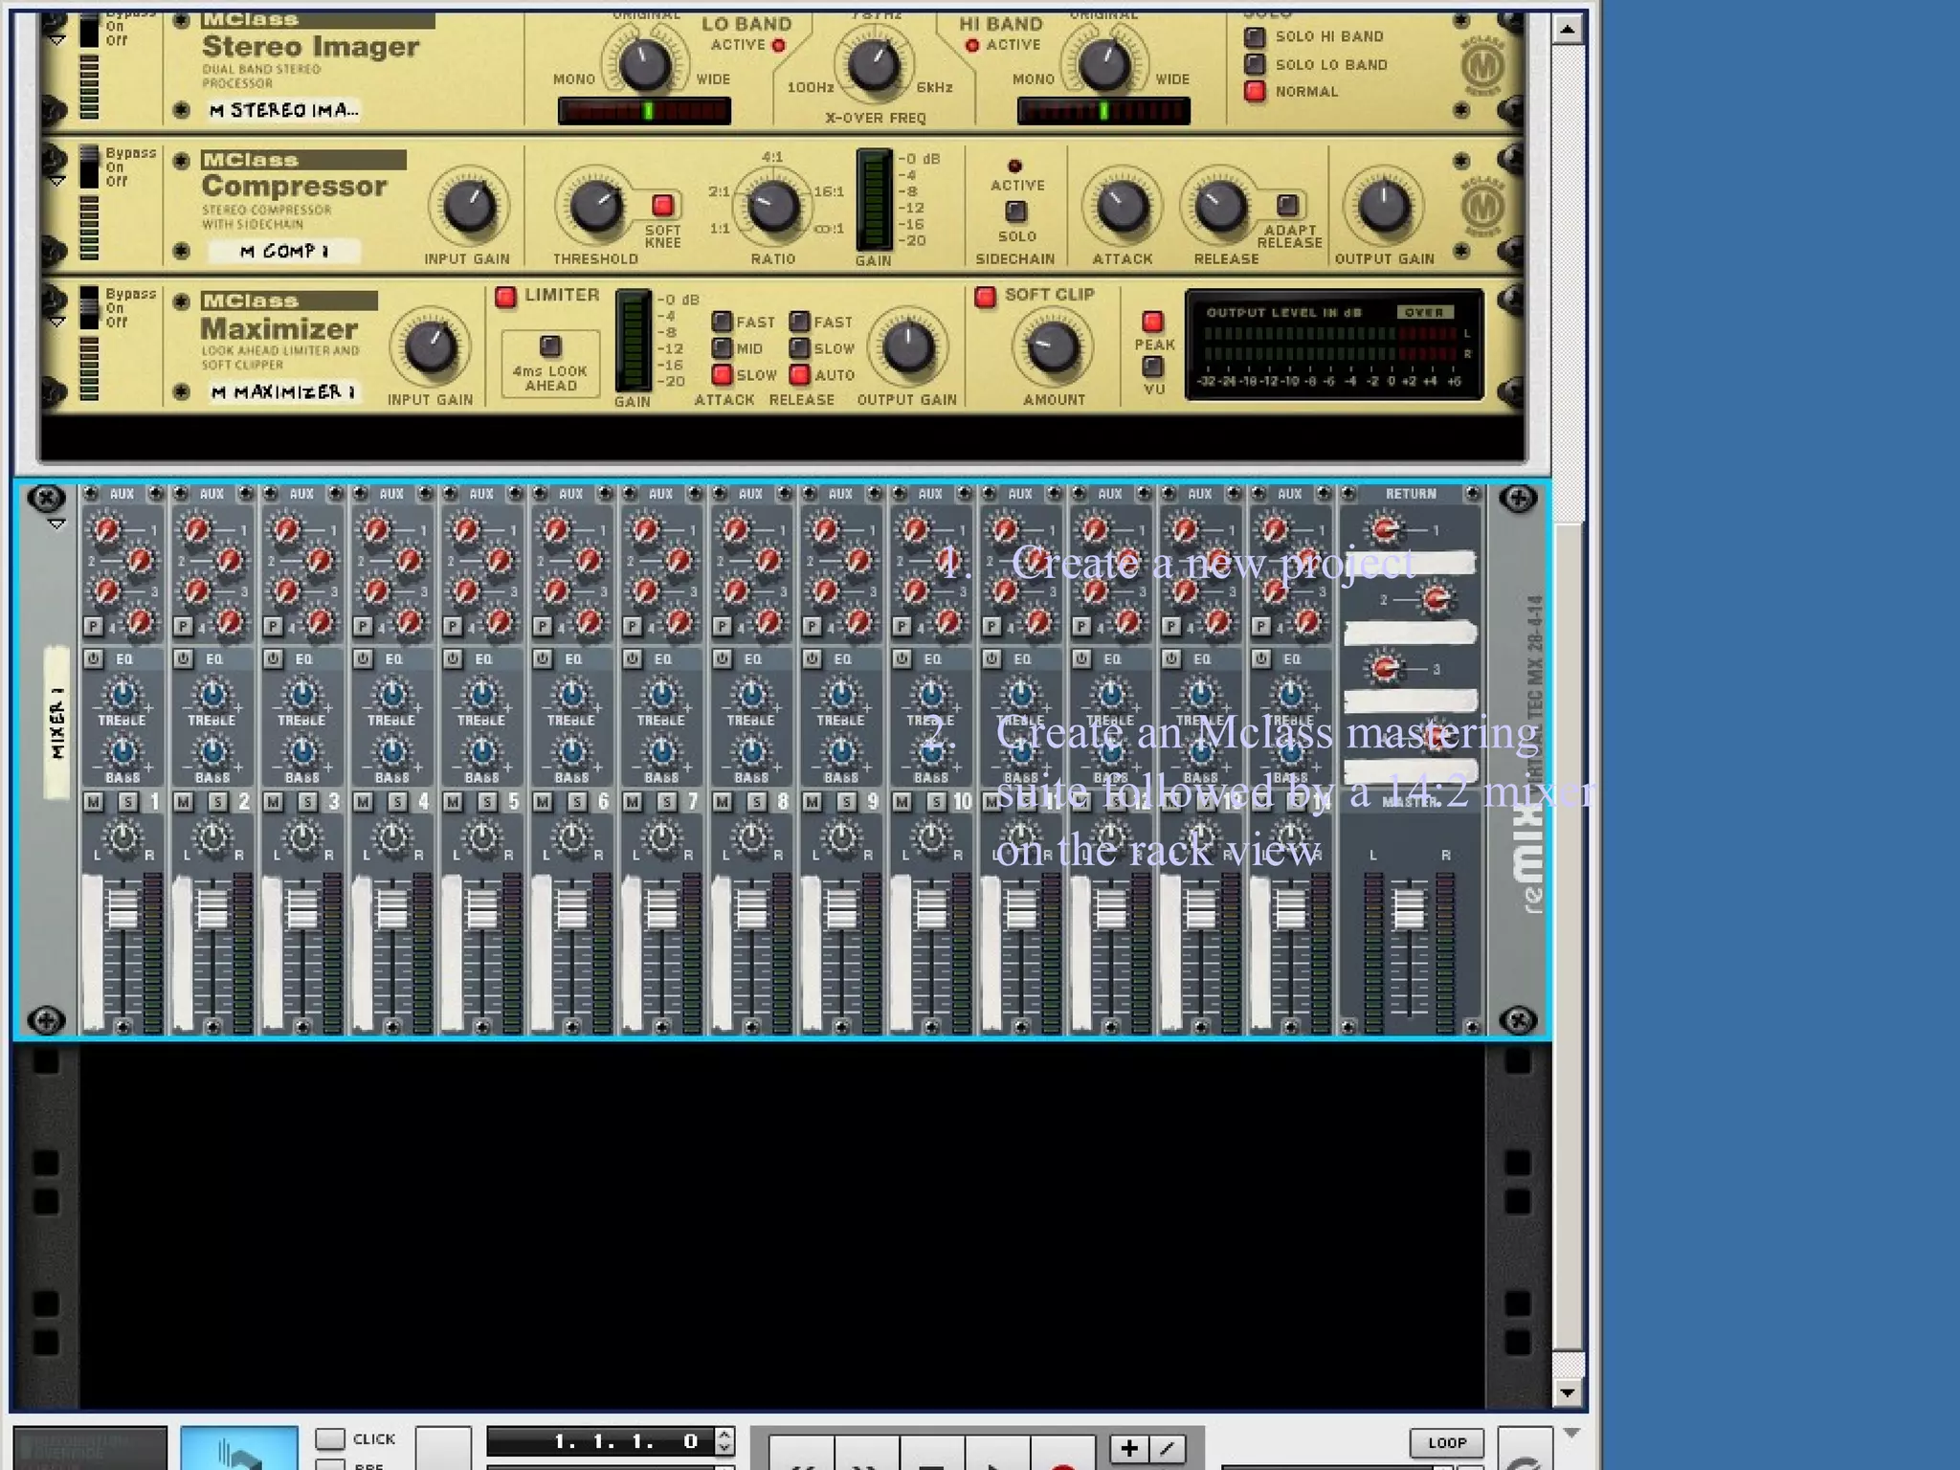Screen dimensions: 1960x1470
Task: Enable SOFT CLIP on the Maximizer
Action: (x=985, y=297)
